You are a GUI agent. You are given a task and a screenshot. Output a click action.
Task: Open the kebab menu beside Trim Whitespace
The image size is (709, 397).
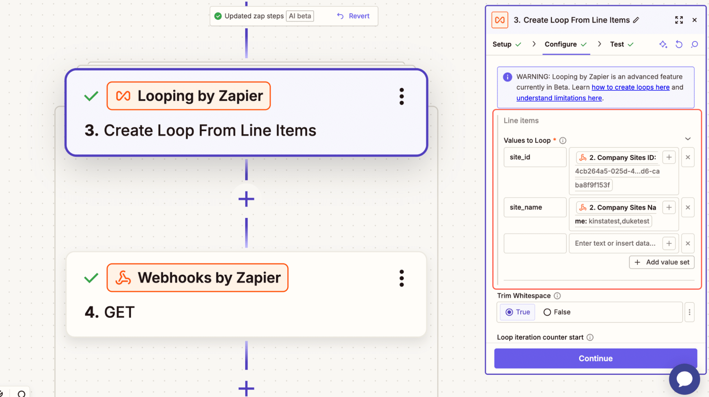[x=689, y=312]
